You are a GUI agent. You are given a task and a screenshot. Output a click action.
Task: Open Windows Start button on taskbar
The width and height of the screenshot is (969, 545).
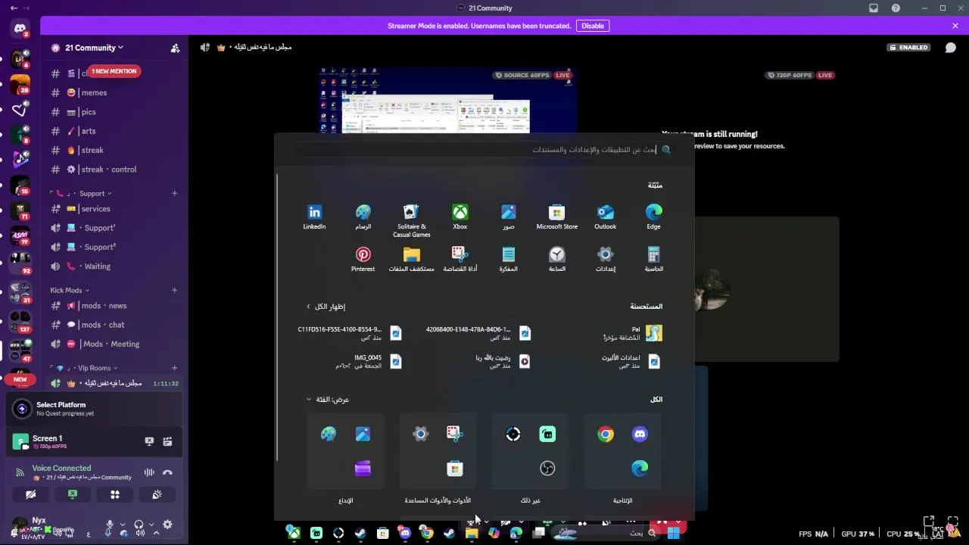pyautogui.click(x=673, y=533)
